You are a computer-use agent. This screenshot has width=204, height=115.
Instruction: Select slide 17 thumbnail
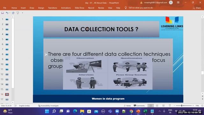[7, 99]
